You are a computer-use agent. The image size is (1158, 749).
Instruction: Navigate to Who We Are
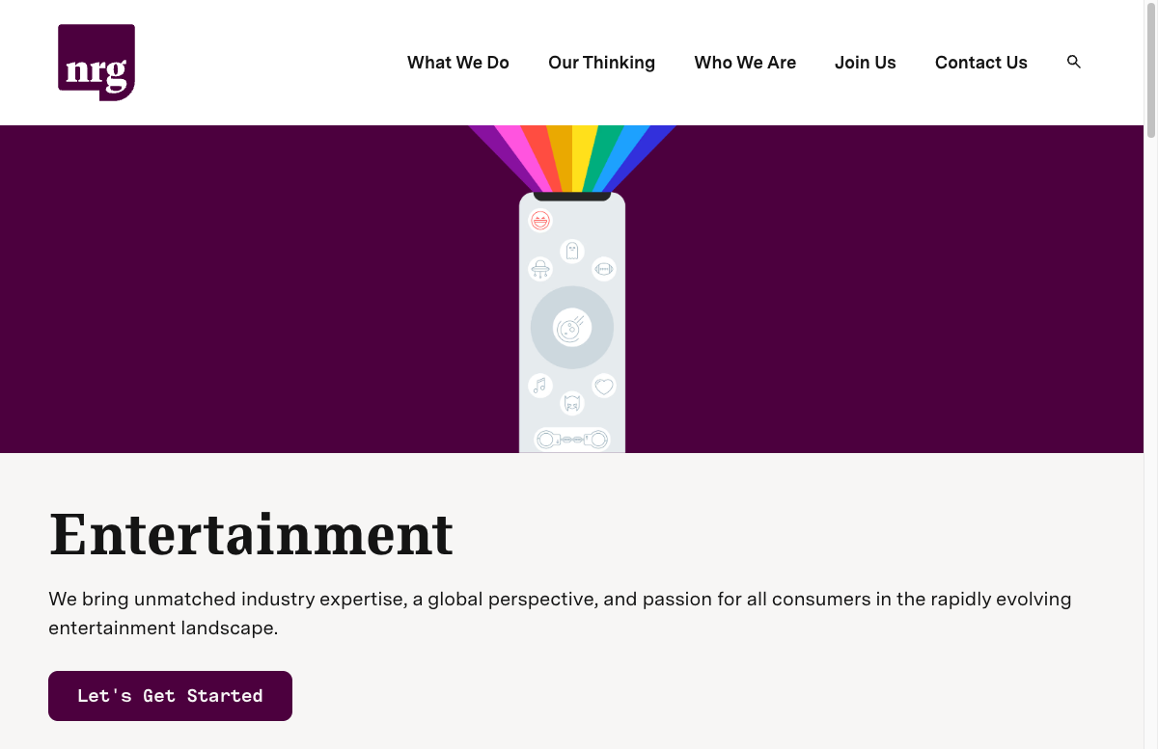[745, 62]
